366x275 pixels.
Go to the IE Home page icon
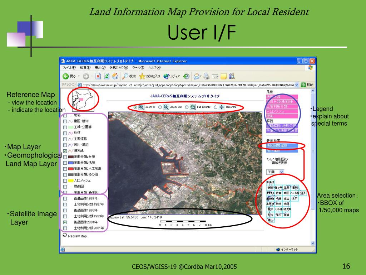tap(115, 76)
